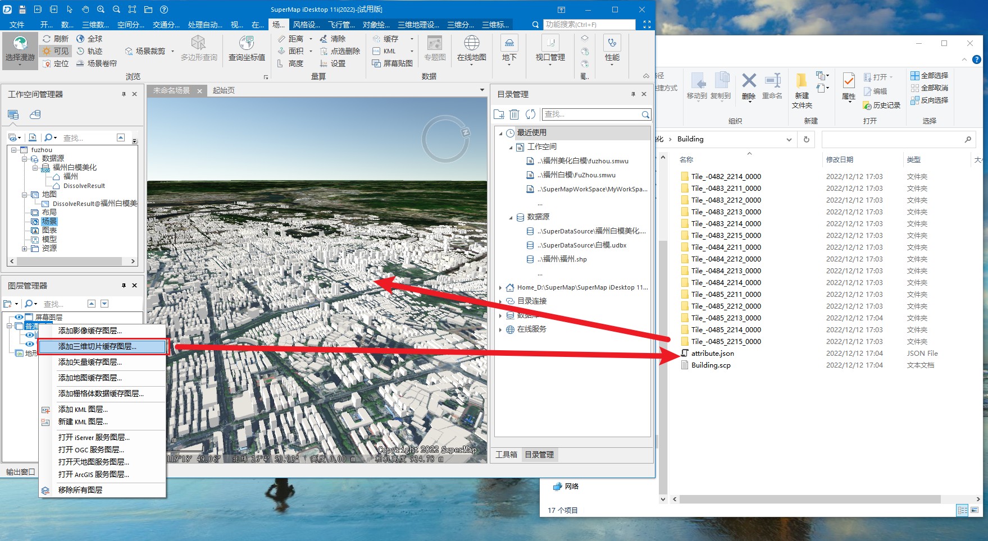Image resolution: width=988 pixels, height=541 pixels.
Task: Click the 查找 field in 目录管理
Action: pos(597,114)
